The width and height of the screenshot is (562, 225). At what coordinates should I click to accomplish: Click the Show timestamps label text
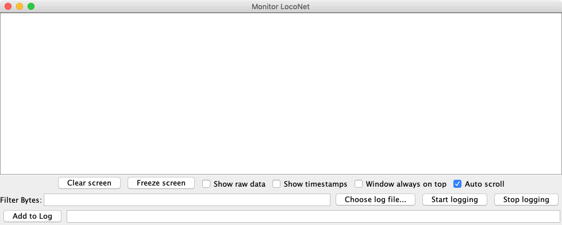point(315,184)
